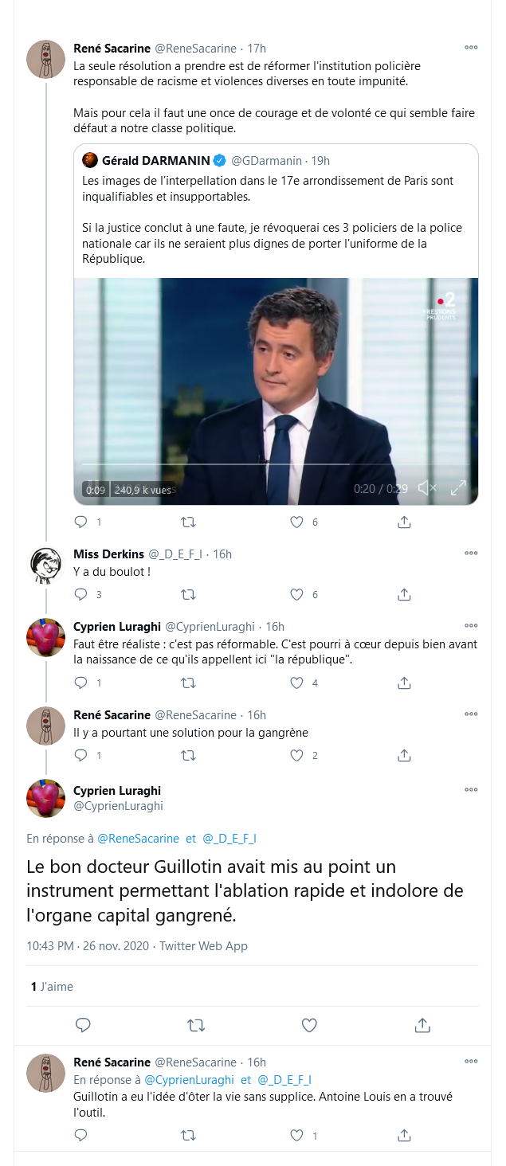Open the @GDarmanin handle in quoted tweet
Image resolution: width=506 pixels, height=1166 pixels.
[269, 160]
